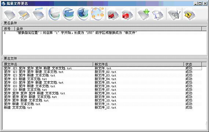Maximize the 批量文件更名 window
Viewport: 209px width, 132px height.
[x=200, y=4]
